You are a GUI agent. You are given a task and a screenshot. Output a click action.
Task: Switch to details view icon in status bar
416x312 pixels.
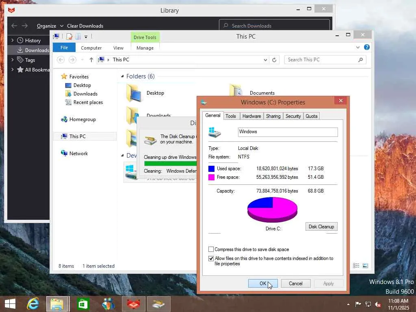coord(356,266)
